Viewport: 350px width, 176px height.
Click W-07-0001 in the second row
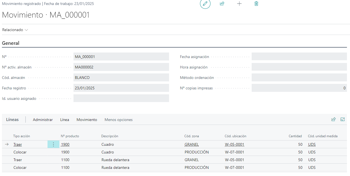click(x=235, y=152)
